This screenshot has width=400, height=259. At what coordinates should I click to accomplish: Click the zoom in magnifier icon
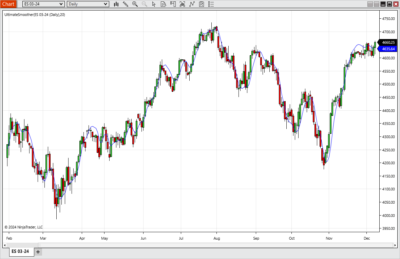tap(135, 4)
